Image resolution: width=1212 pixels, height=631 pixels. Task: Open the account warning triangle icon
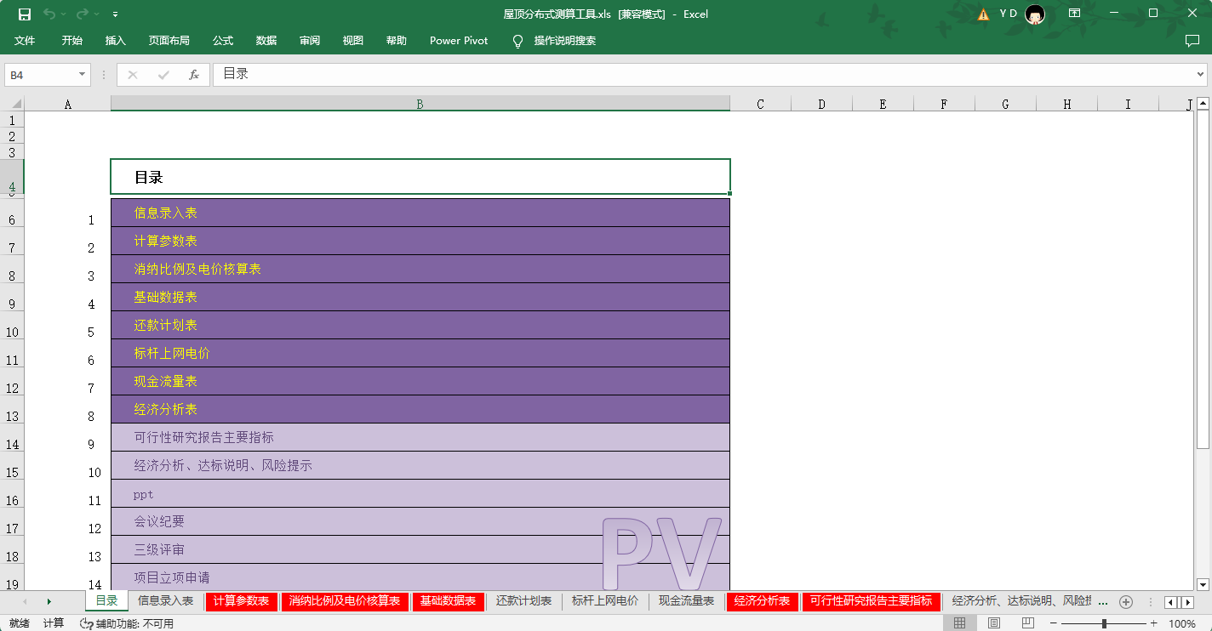984,14
